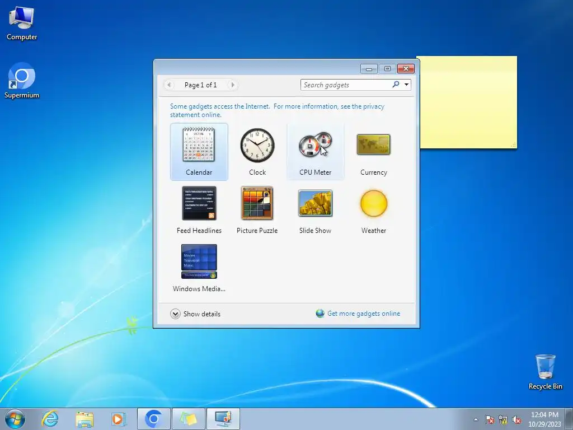Go to the previous gadget page
The height and width of the screenshot is (430, 573).
169,85
